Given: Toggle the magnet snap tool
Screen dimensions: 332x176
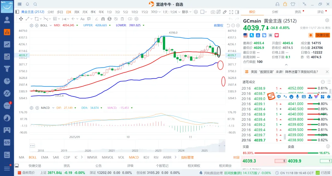Looking at the screenshot, I should tap(103, 19).
